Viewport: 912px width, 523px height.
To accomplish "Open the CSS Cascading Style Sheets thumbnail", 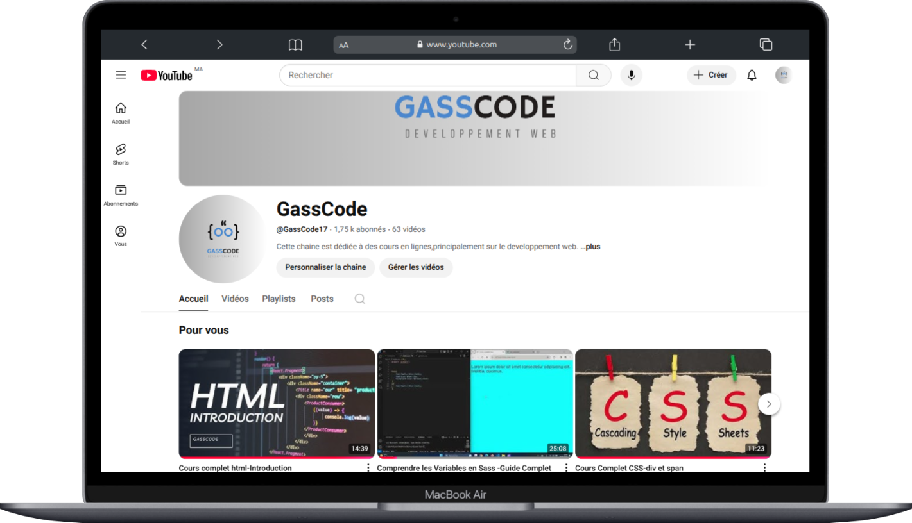I will point(673,404).
